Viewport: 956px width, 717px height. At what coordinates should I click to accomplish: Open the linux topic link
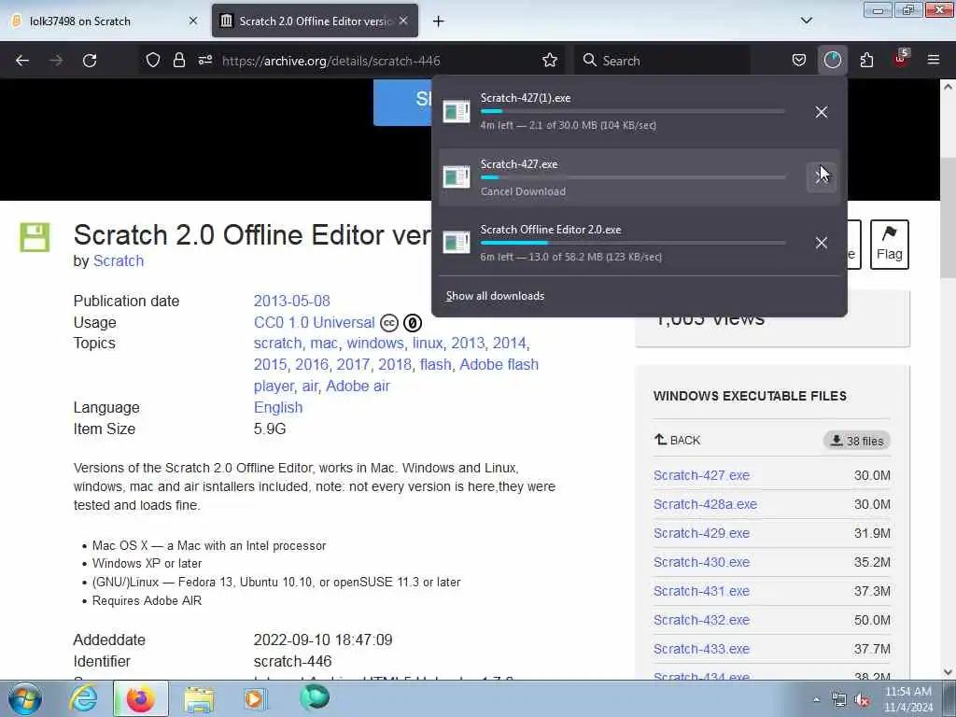click(x=428, y=344)
